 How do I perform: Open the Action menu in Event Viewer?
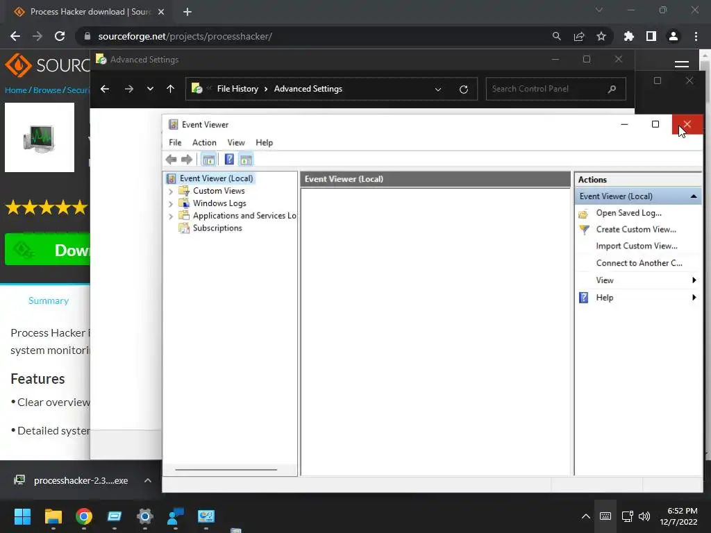204,143
